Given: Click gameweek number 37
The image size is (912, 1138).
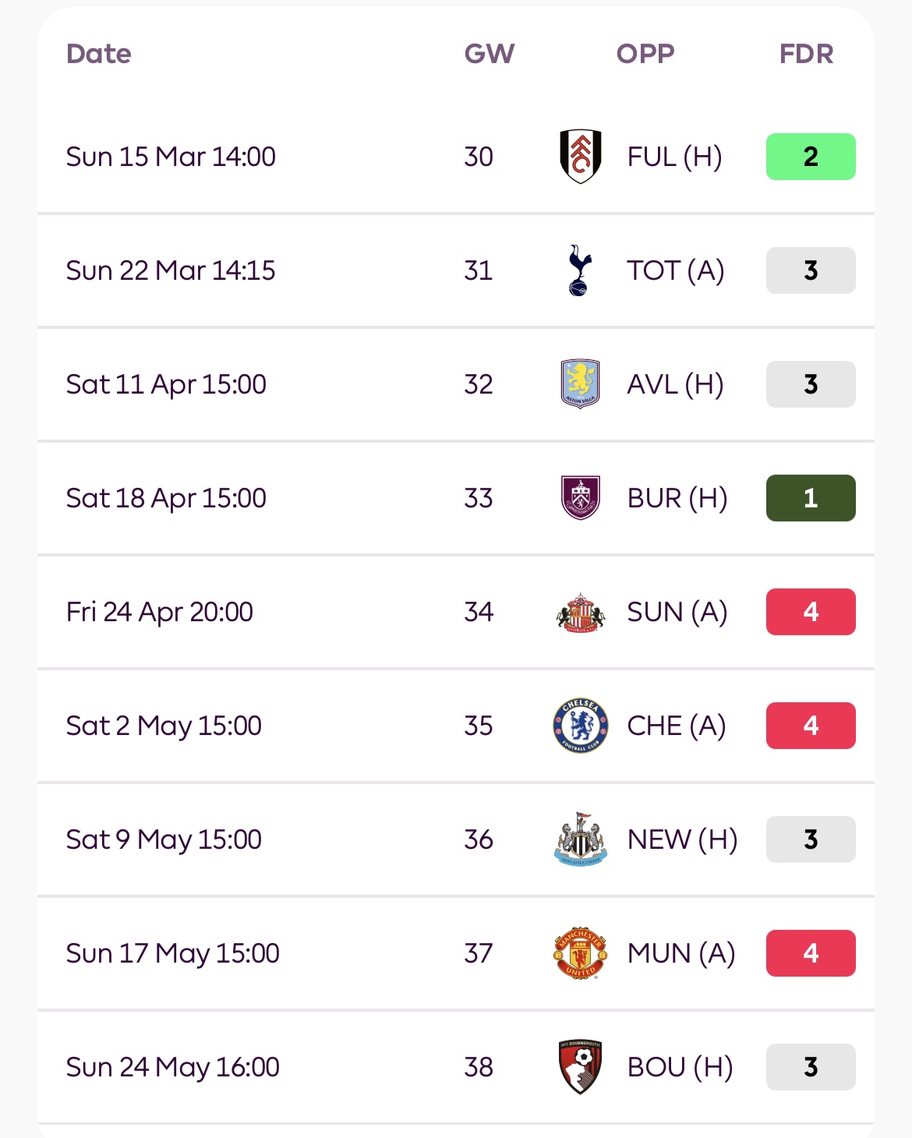Looking at the screenshot, I should click(x=479, y=953).
